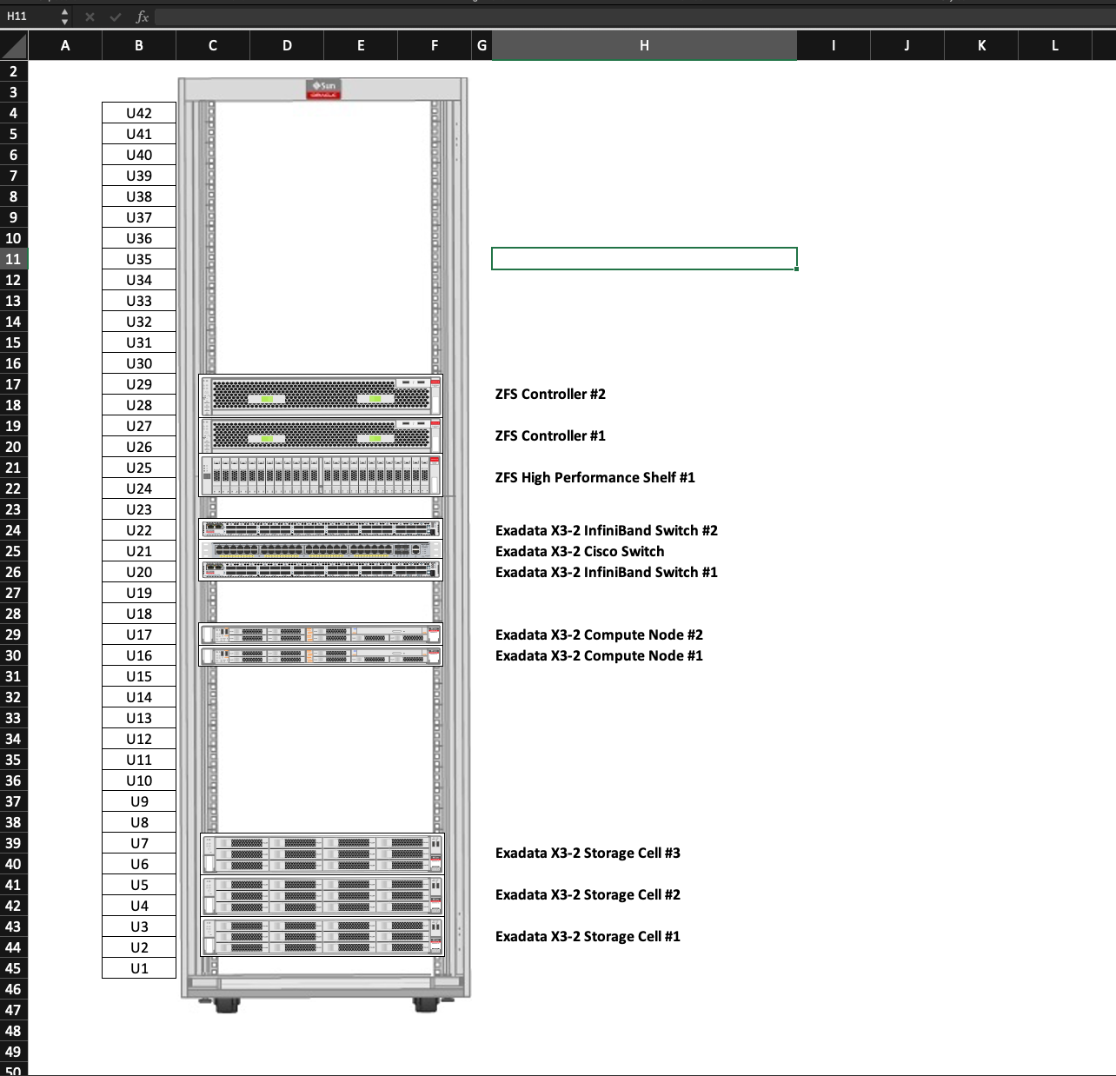The height and width of the screenshot is (1076, 1116).
Task: Click inside the Name Box showing H11
Action: pos(28,17)
